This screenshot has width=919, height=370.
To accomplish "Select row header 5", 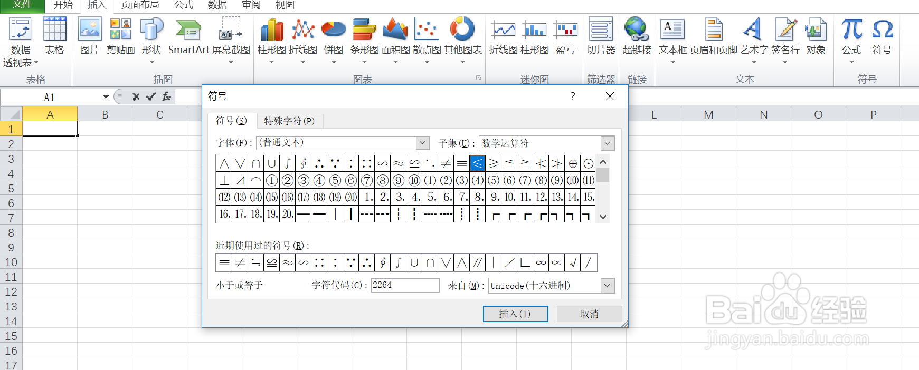I will [11, 188].
